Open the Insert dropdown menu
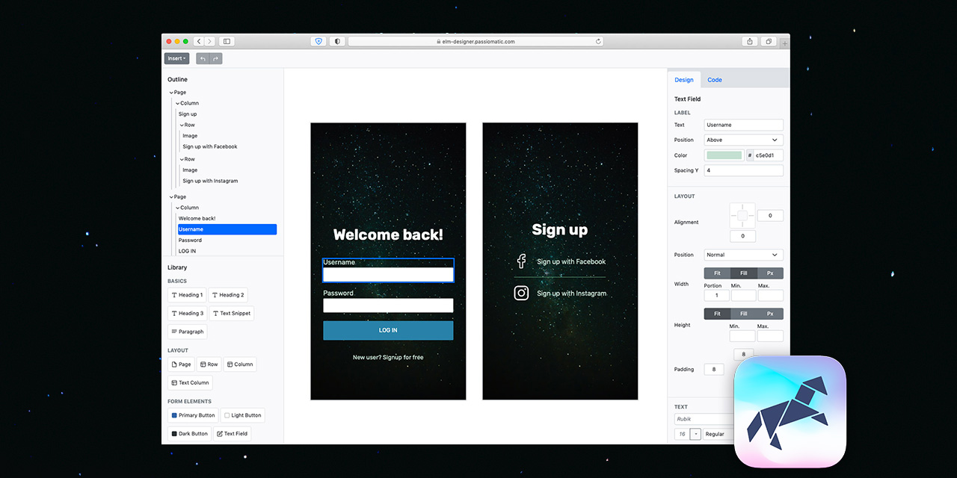Viewport: 957px width, 478px height. pos(176,59)
